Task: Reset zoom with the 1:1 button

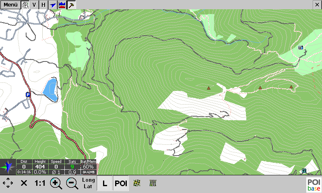Action: [40, 183]
